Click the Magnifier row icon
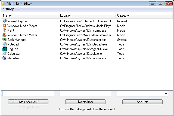The height and width of the screenshot is (116, 174). click(x=5, y=58)
